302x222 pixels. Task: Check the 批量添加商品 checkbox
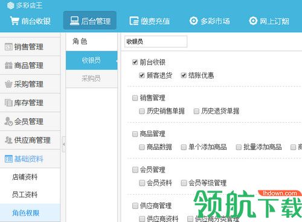click(x=239, y=147)
